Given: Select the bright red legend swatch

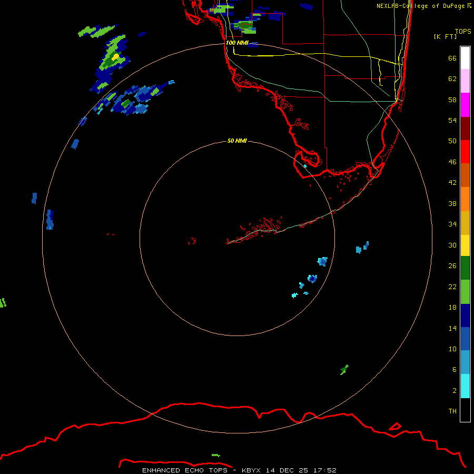Looking at the screenshot, I should (465, 152).
